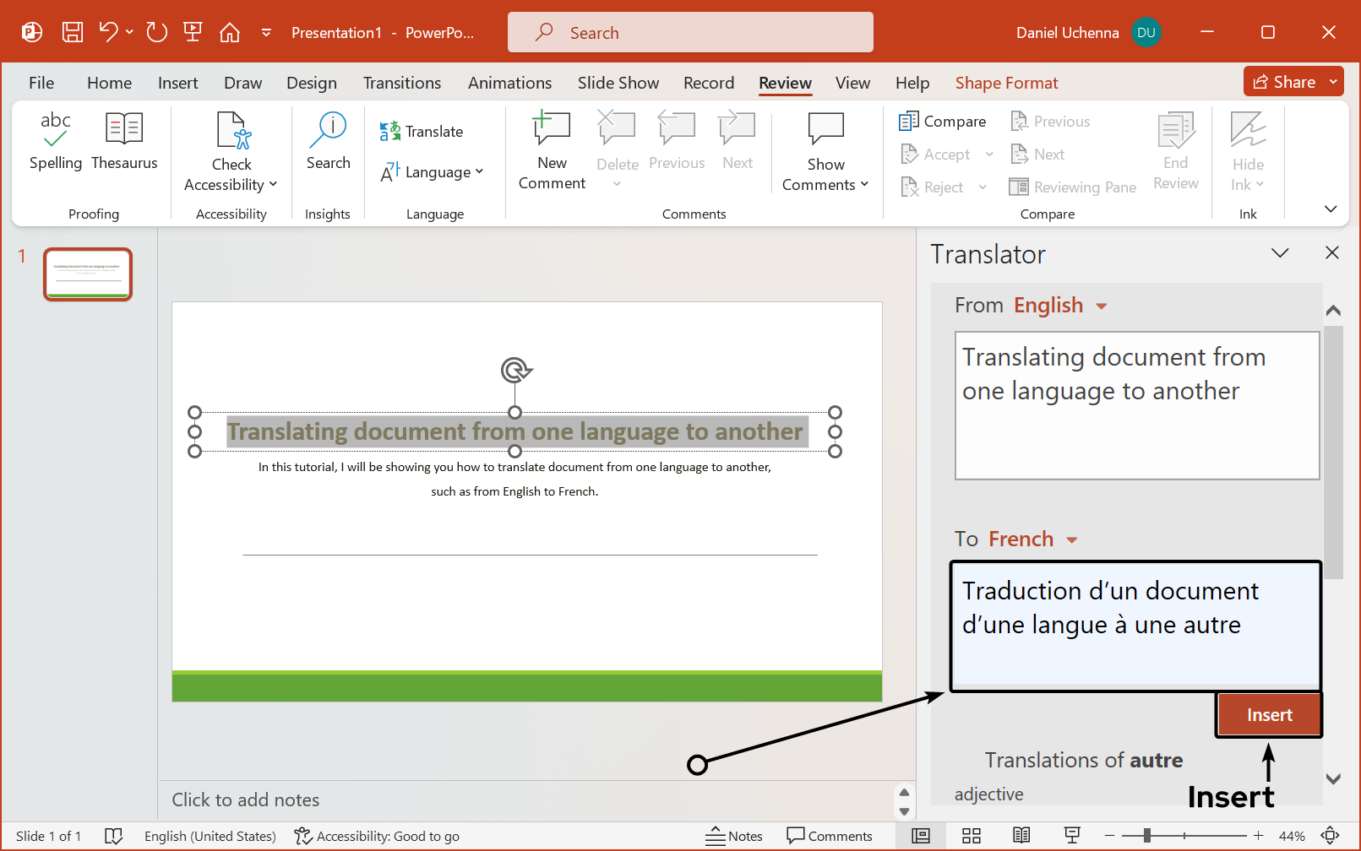Open the From English language dropdown
1361x851 pixels.
click(1059, 305)
